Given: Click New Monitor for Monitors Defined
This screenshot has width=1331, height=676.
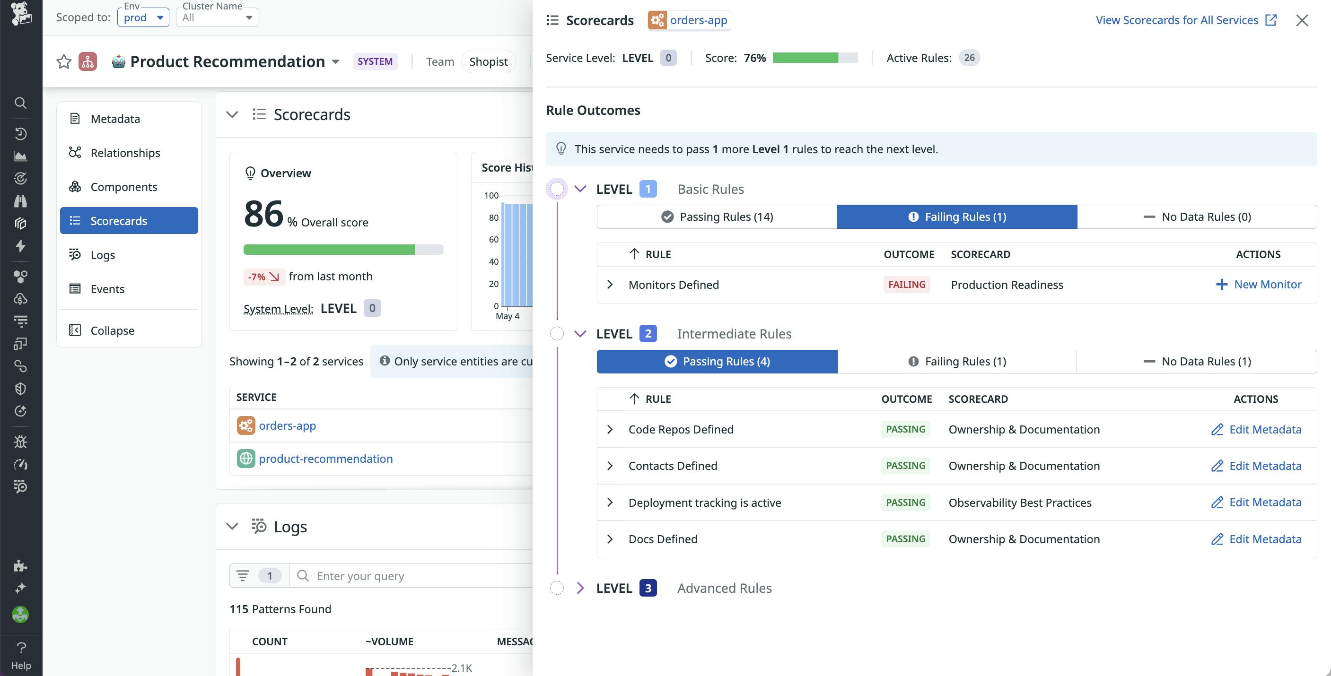Looking at the screenshot, I should (1259, 284).
